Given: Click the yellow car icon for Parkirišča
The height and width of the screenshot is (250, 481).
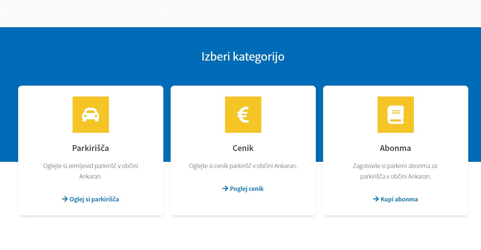Looking at the screenshot, I should click(91, 115).
